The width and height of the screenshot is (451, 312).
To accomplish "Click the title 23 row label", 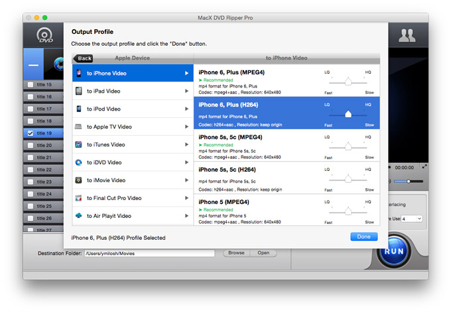I will click(44, 182).
